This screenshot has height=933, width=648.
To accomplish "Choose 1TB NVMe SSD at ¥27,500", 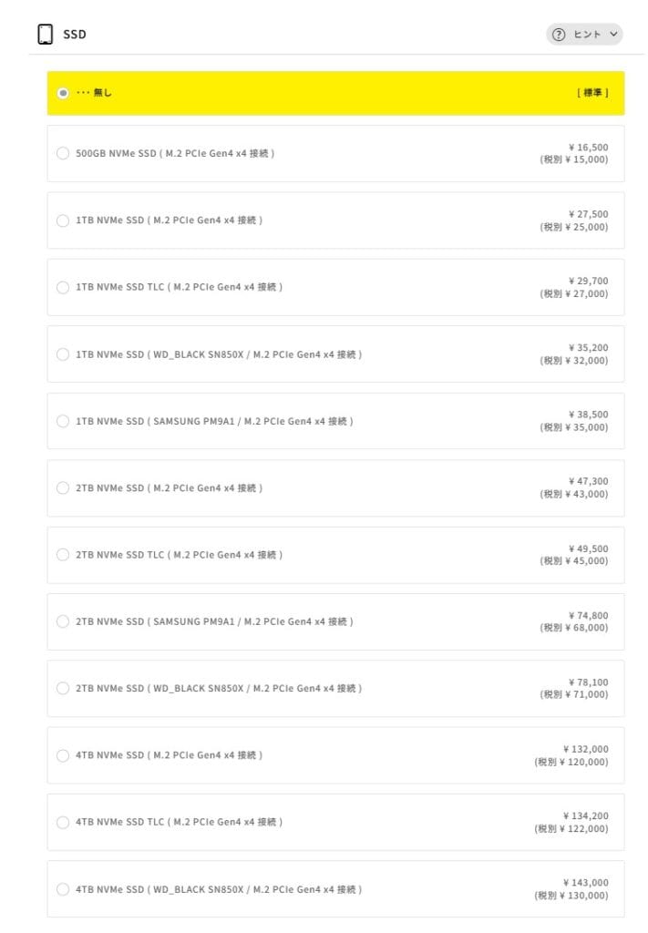I will click(62, 220).
